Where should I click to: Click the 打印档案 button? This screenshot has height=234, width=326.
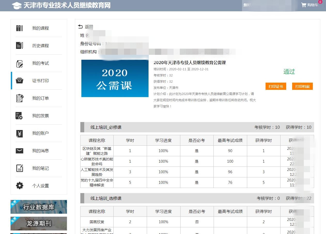tap(302, 86)
